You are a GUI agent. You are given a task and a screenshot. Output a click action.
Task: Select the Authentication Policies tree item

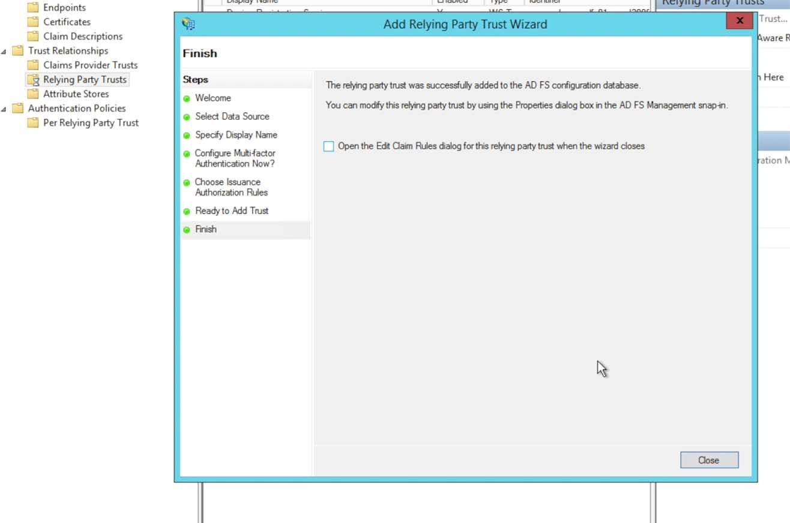tap(77, 109)
